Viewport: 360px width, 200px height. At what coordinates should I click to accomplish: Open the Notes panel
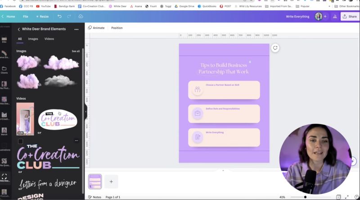click(94, 197)
